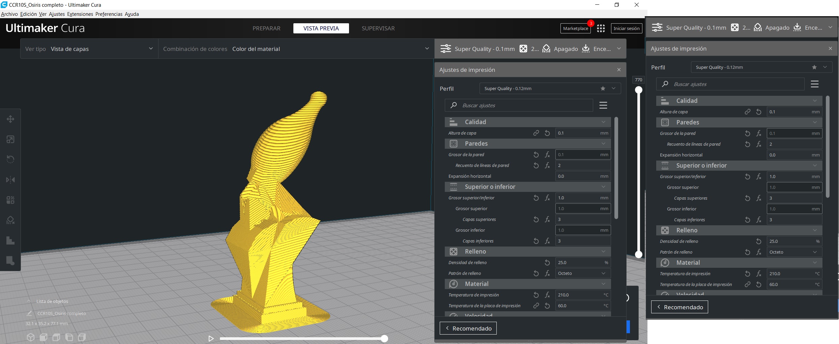
Task: Switch to the top view icon
Action: (56, 337)
